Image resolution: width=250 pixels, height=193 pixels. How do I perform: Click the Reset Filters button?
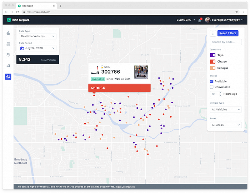pos(227,33)
